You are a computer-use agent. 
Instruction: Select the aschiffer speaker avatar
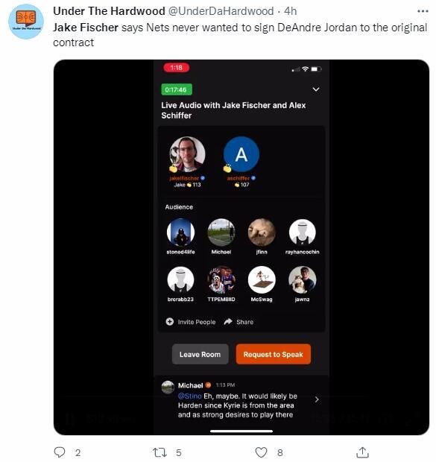coord(241,154)
